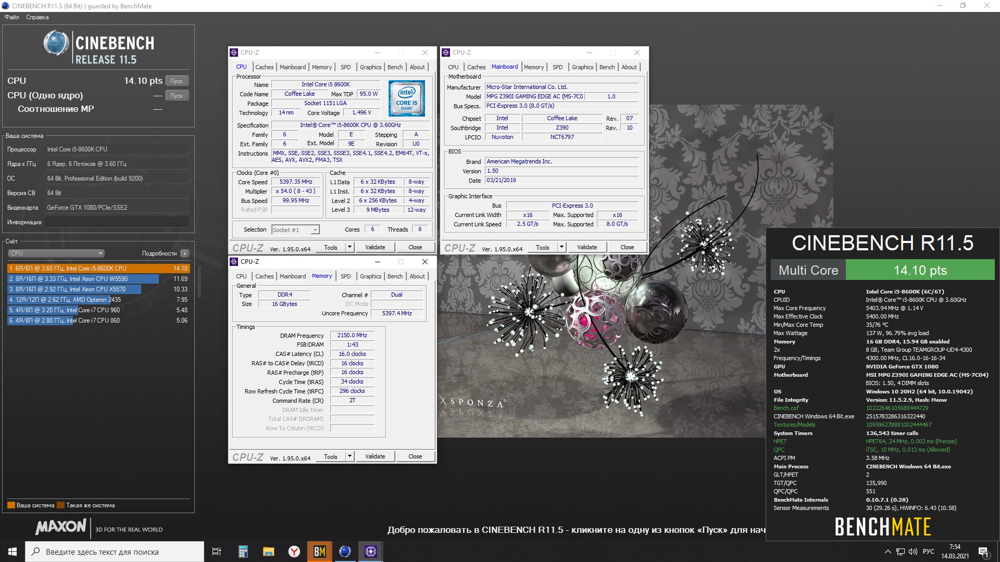Image resolution: width=1000 pixels, height=562 pixels.
Task: Select Xeon X5570 ranking row
Action: [98, 289]
